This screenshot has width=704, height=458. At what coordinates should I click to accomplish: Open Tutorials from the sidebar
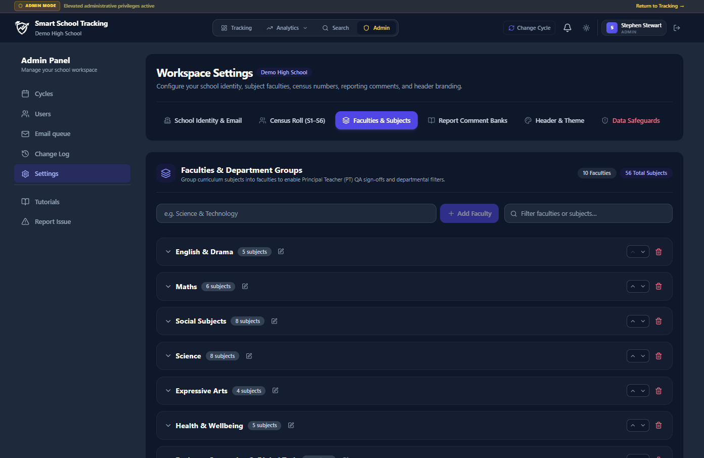tap(72, 202)
